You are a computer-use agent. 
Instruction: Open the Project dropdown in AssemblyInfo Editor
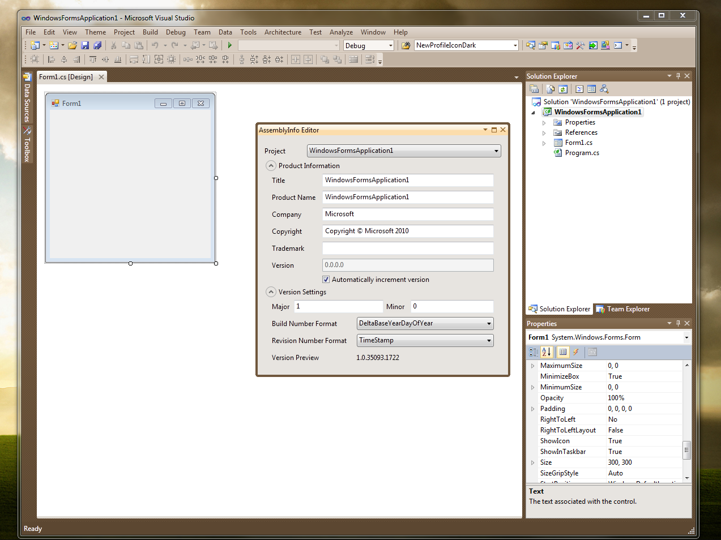[497, 151]
